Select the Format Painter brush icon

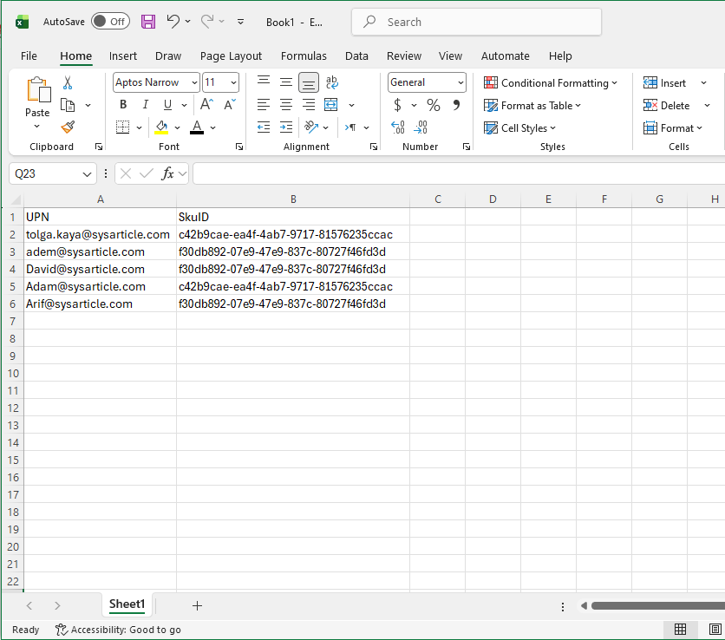point(68,127)
